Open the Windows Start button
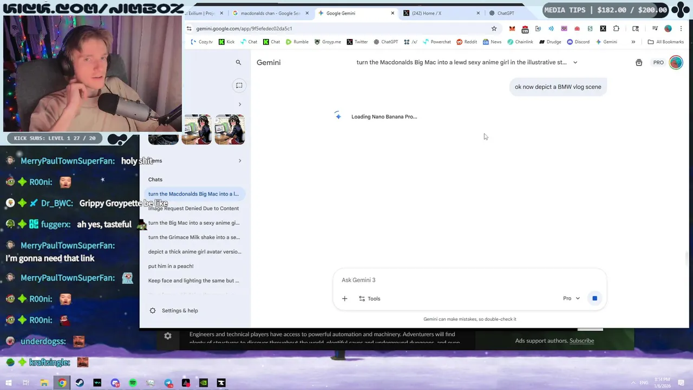The width and height of the screenshot is (693, 390). 8,383
